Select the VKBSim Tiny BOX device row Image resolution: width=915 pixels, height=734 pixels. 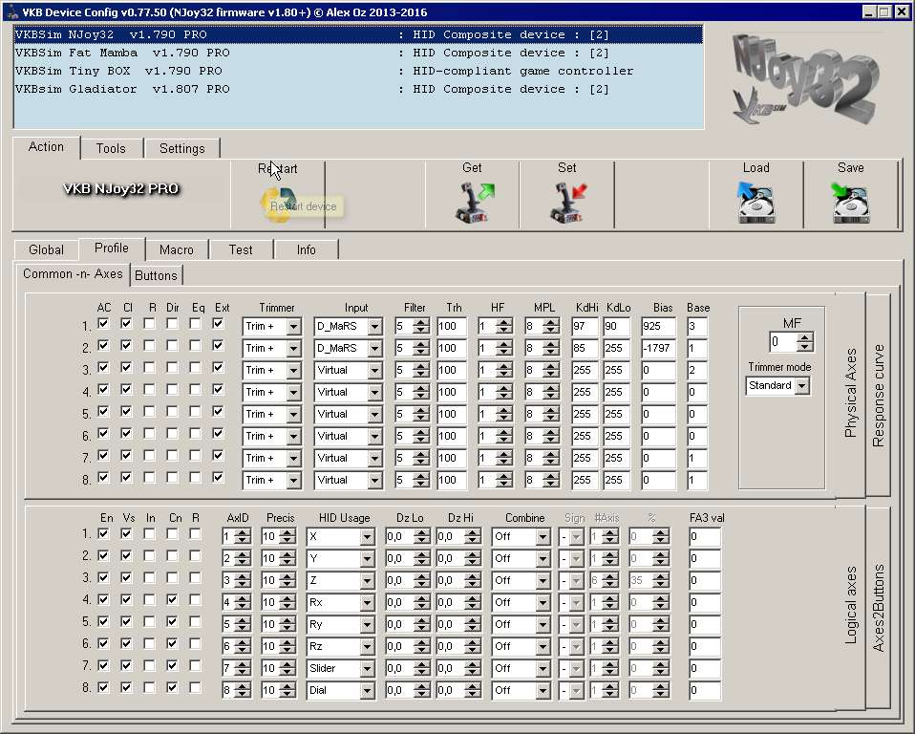click(358, 71)
